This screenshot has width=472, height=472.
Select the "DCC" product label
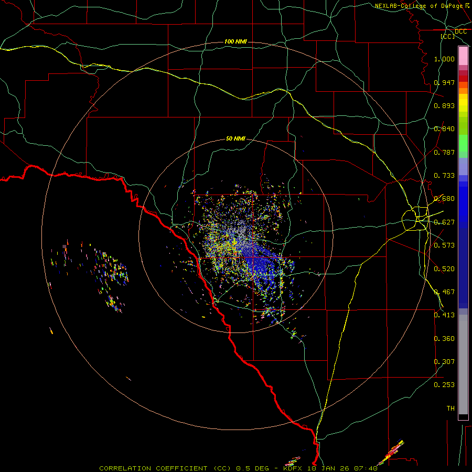click(460, 31)
